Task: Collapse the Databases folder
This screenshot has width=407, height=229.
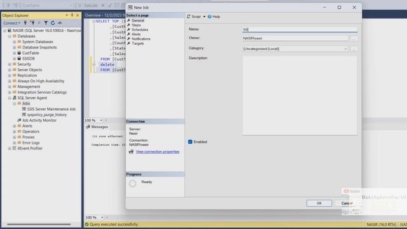Action: (10, 36)
